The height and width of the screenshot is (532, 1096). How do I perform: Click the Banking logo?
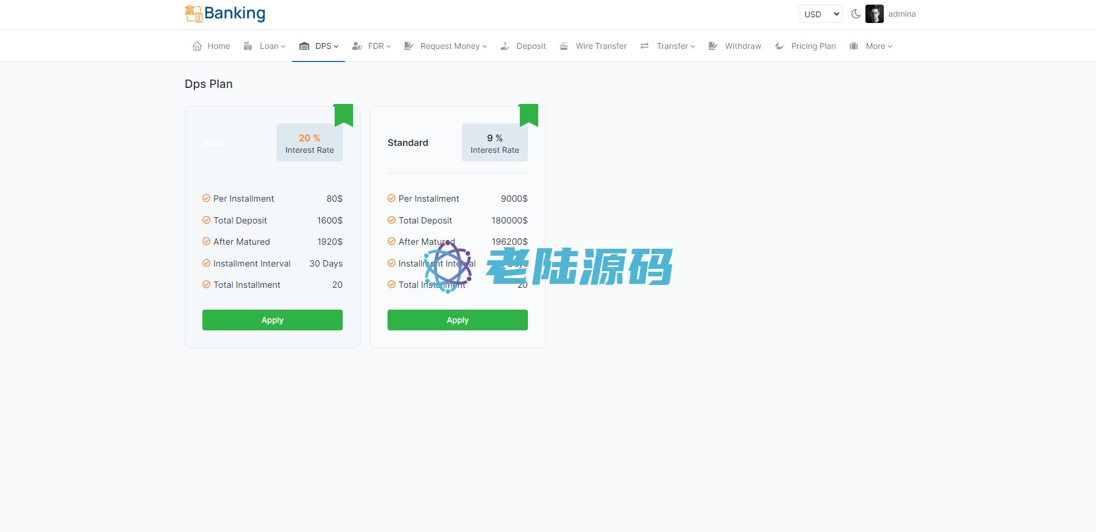[x=225, y=13]
